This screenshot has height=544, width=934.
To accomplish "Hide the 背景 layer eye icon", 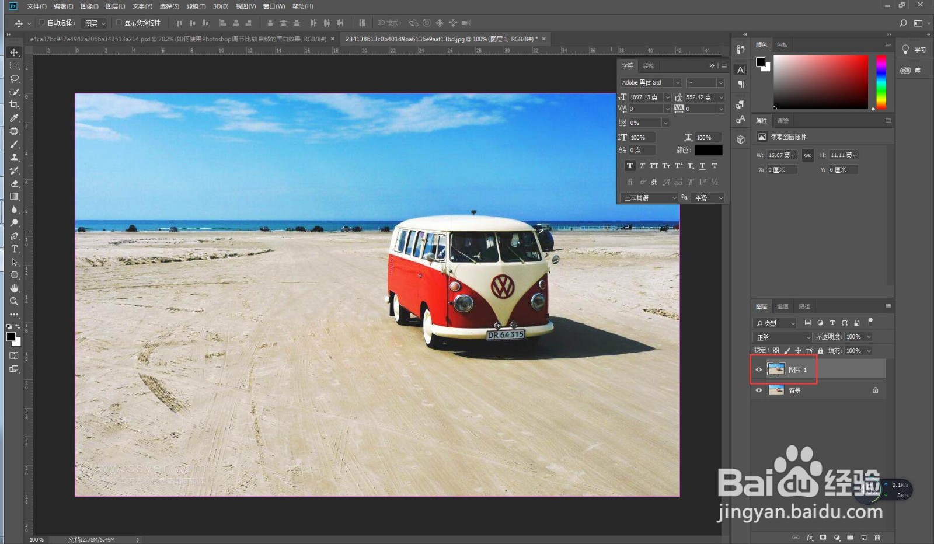I will click(759, 390).
